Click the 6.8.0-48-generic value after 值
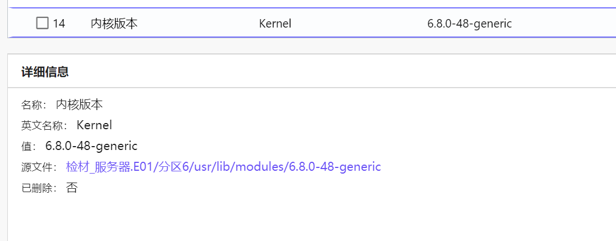Screen dimensions: 616x241 [x=91, y=146]
